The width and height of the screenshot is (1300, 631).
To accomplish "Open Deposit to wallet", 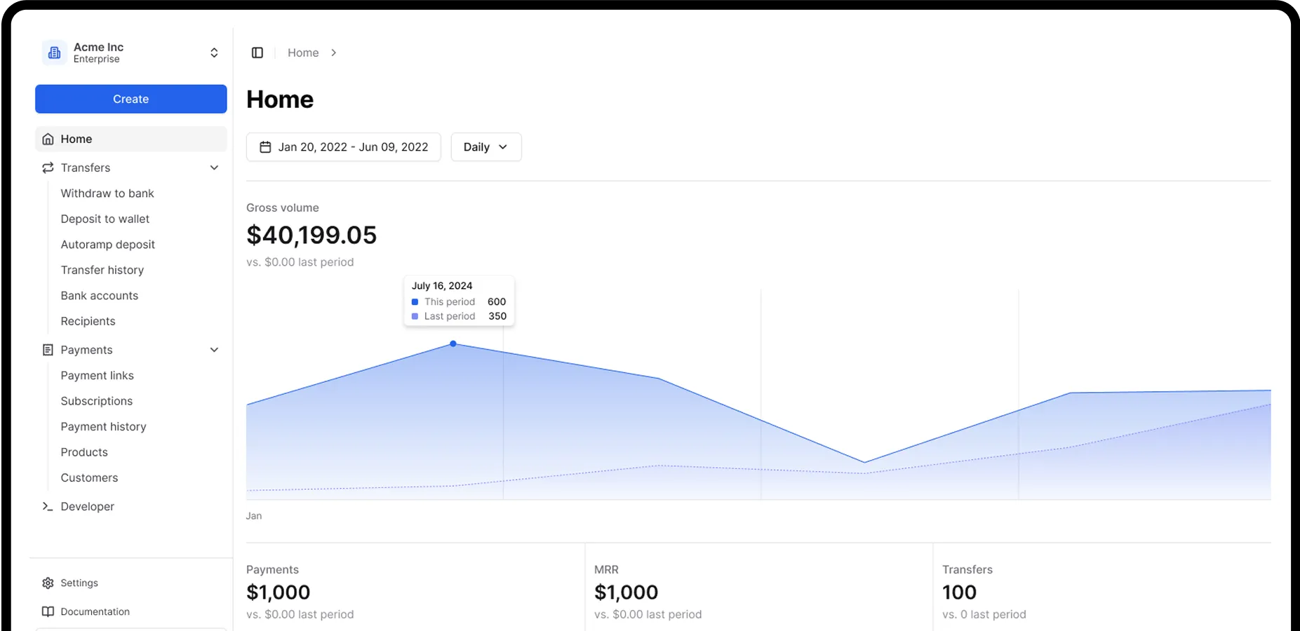I will pos(105,219).
